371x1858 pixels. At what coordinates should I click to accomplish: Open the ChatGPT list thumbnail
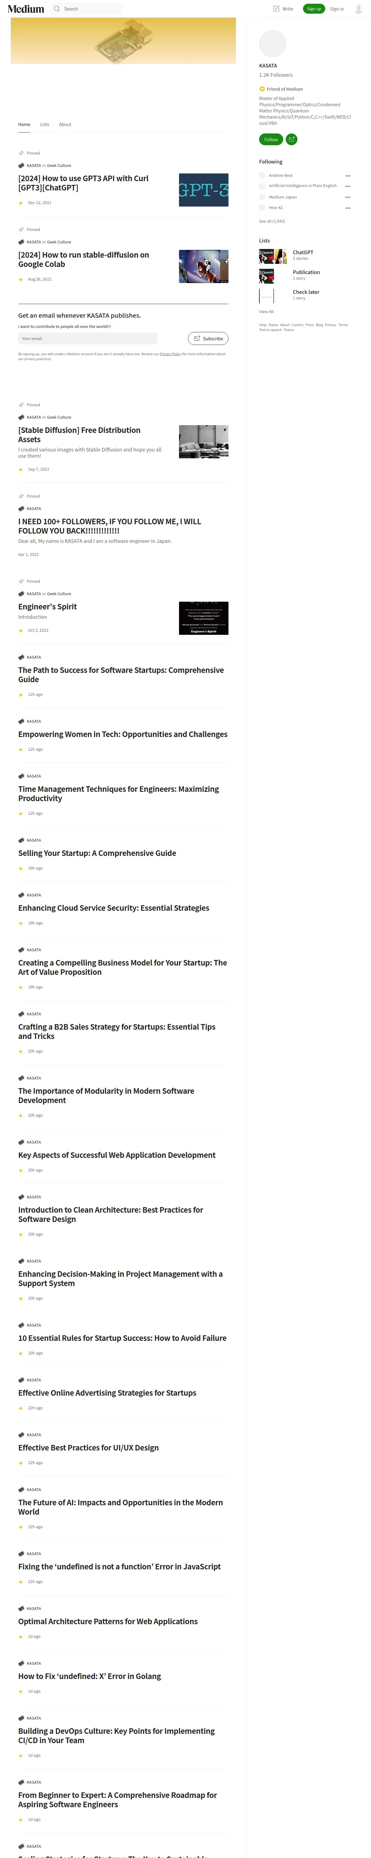(x=273, y=256)
